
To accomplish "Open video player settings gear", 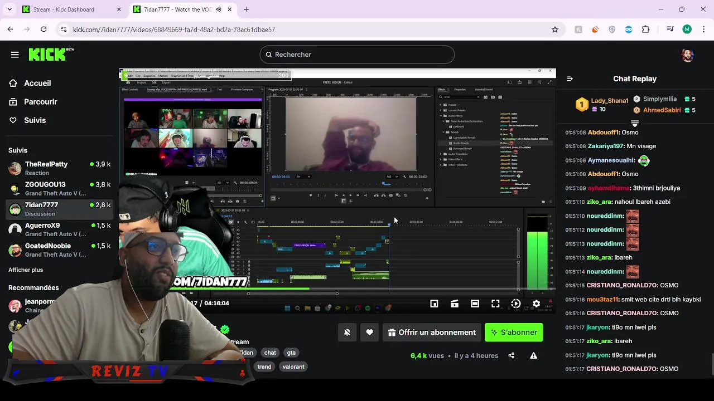I will 536,304.
